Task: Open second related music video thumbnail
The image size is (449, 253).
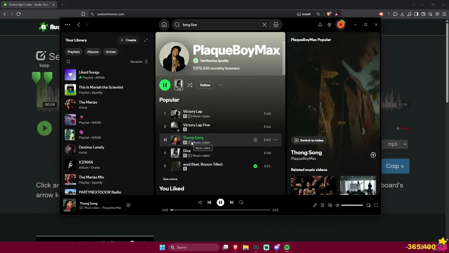Action: (358, 185)
